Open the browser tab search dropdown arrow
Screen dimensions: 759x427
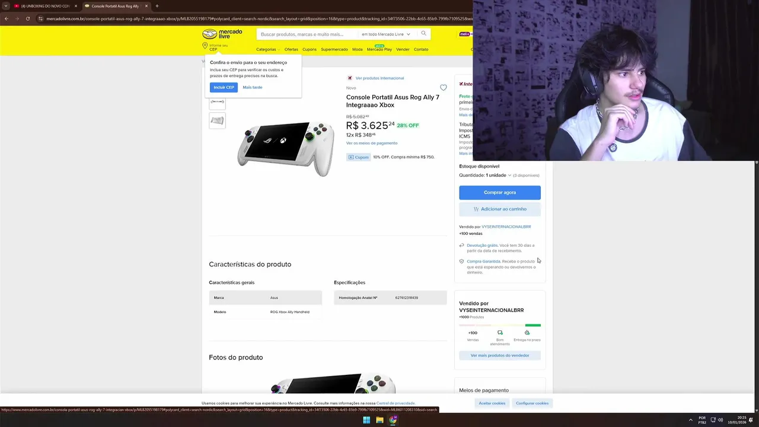(x=5, y=6)
